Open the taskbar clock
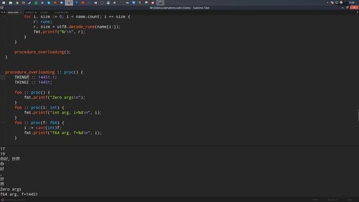This screenshot has width=359, height=202. coord(352,3)
